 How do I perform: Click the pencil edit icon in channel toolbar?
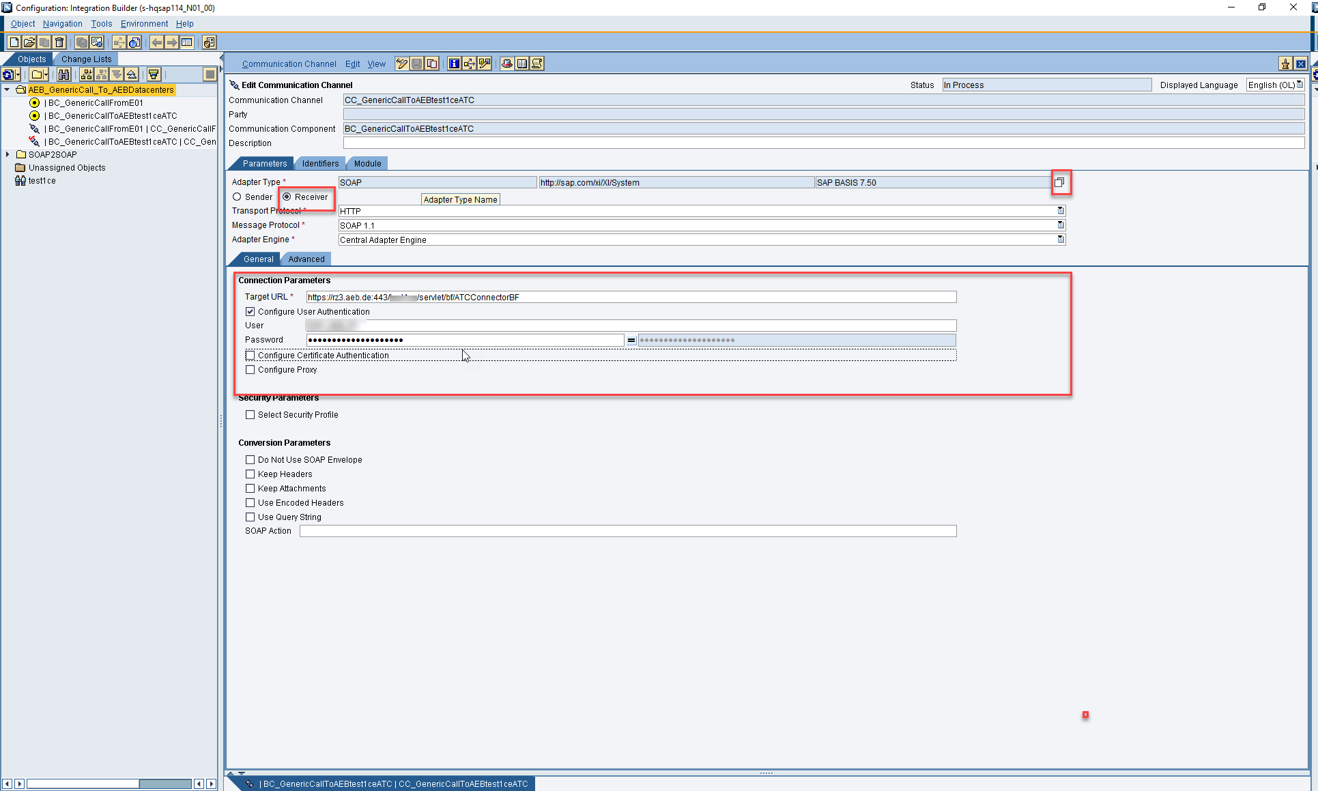click(401, 63)
